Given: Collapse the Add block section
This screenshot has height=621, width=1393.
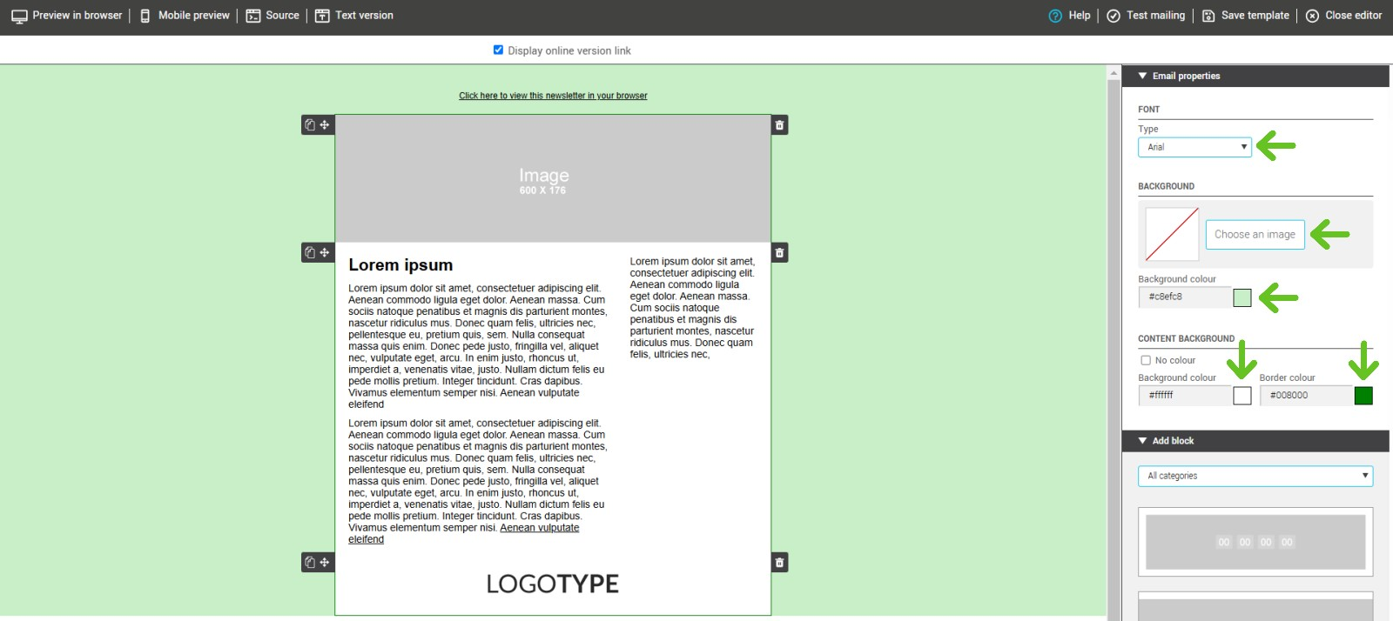Looking at the screenshot, I should tap(1142, 441).
